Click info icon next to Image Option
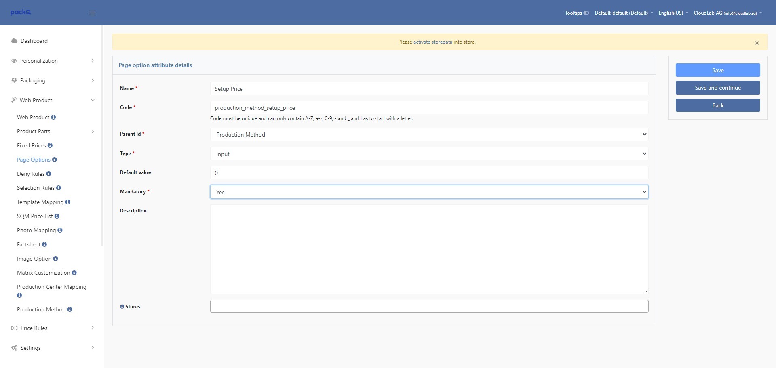Viewport: 776px width, 368px height. 55,259
